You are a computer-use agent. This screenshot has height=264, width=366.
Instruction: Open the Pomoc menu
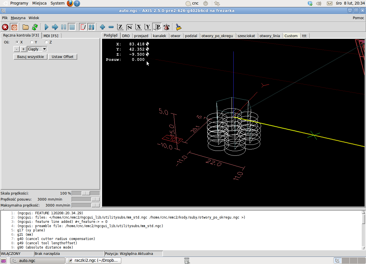pyautogui.click(x=359, y=18)
